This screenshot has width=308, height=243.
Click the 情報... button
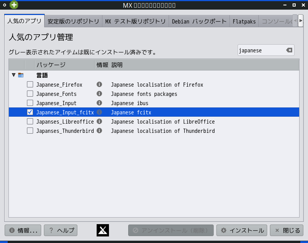coord(23,230)
